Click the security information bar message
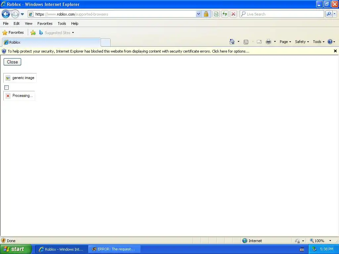 [128, 51]
